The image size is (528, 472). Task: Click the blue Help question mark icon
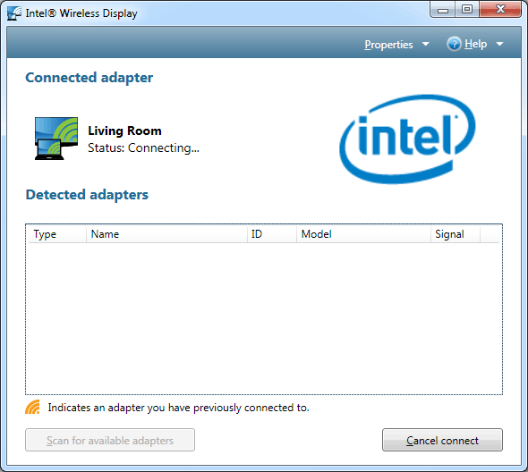coord(454,44)
